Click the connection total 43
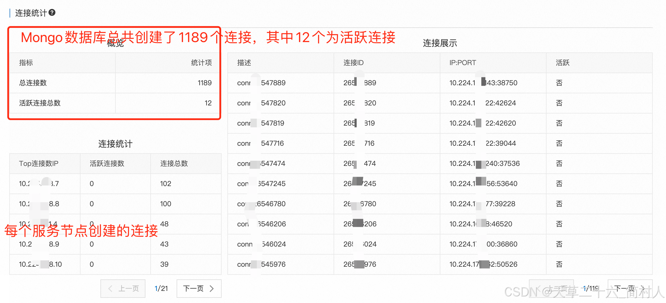Image resolution: width=666 pixels, height=303 pixels. click(x=164, y=244)
